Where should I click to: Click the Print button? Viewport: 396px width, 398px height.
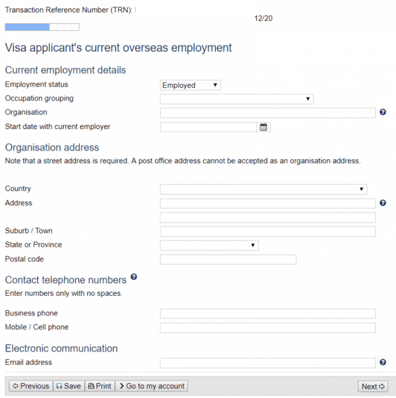click(x=99, y=386)
